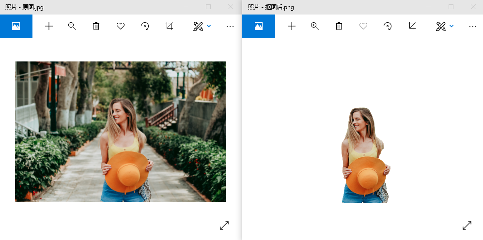Delete the 抠图后.png photo using the trash icon
Viewport: 483px width, 240px height.
click(339, 26)
